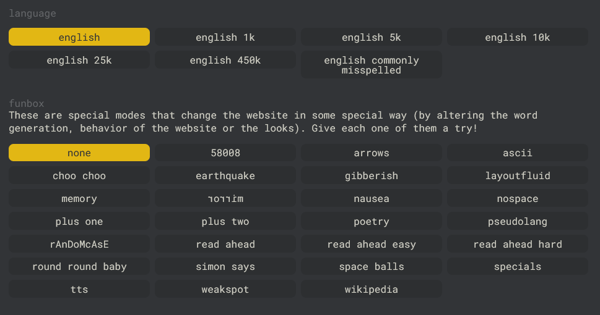
Task: Choose english commonly misspelled option
Action: [x=371, y=65]
